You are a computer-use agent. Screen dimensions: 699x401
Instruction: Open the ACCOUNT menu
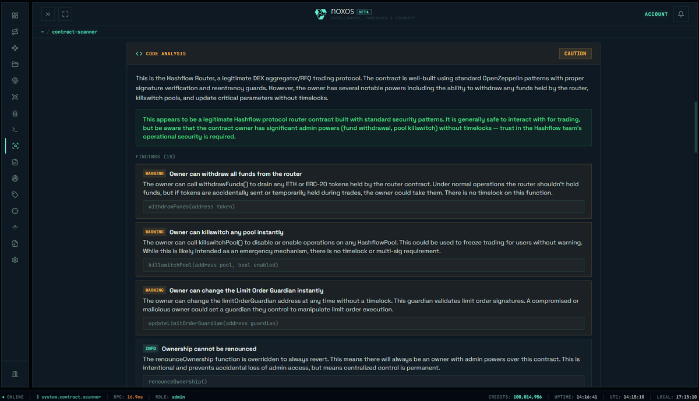tap(656, 14)
